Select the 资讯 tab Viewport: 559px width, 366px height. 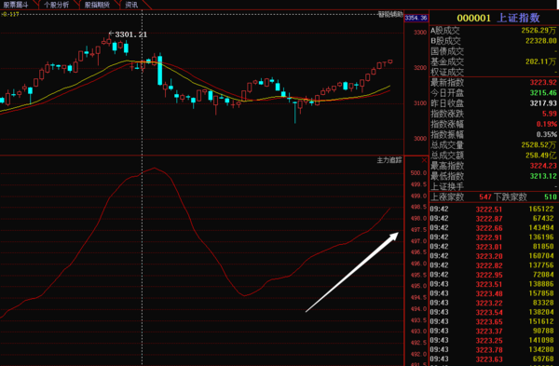pyautogui.click(x=131, y=5)
